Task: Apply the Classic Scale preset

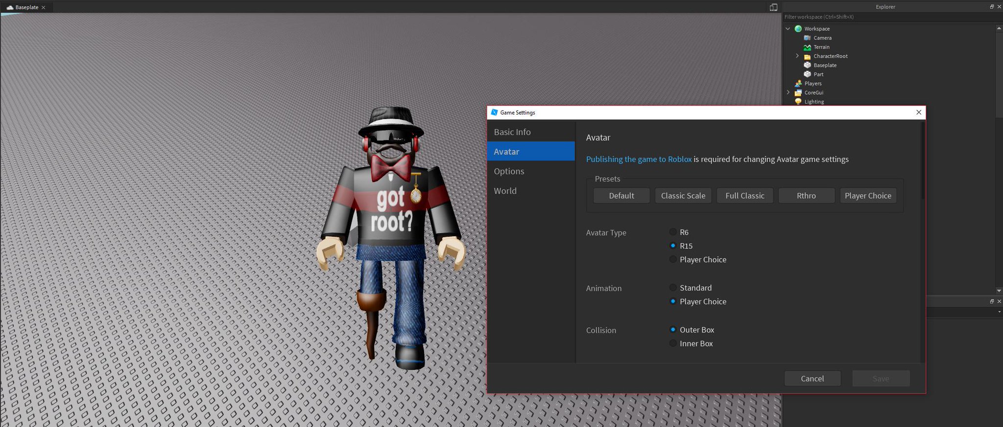Action: [683, 196]
